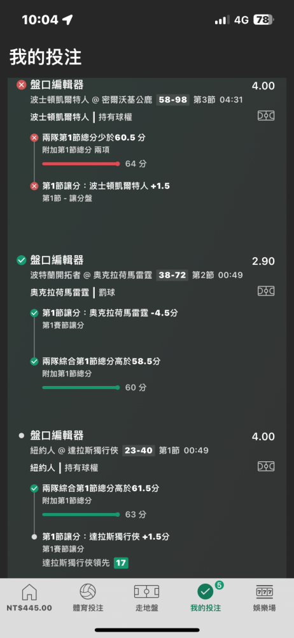Go to home tab with house icon
This screenshot has width=294, height=638.
(29, 598)
